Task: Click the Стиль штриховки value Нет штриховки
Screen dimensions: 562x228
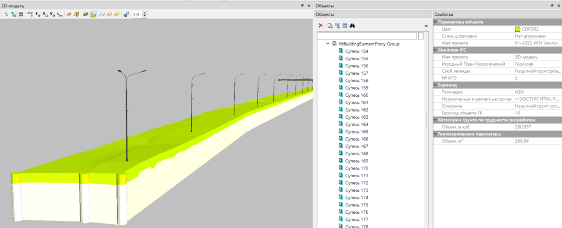Action: click(x=530, y=36)
